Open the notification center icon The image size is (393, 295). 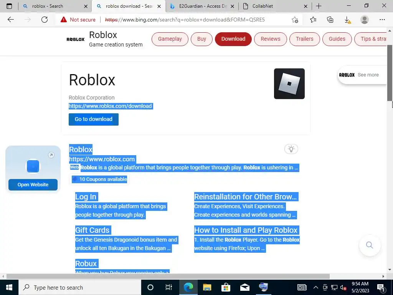coord(381,287)
